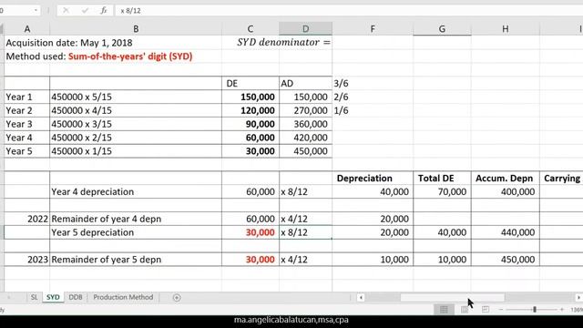Click the 'Year 4 depreciation' cell
583x328 pixels.
coord(136,192)
